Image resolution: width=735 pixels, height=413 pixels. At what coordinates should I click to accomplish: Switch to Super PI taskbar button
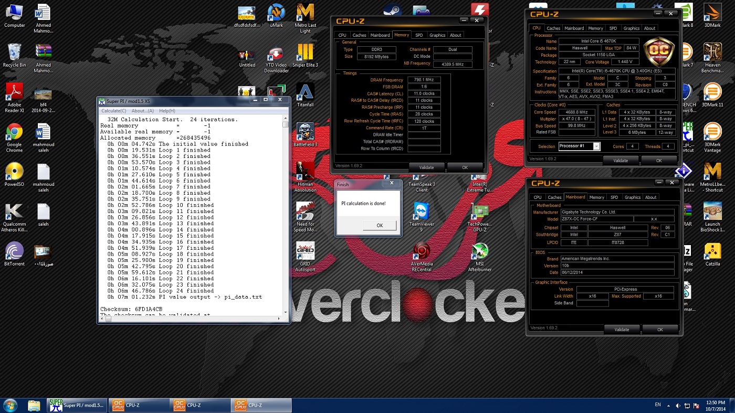pos(77,405)
